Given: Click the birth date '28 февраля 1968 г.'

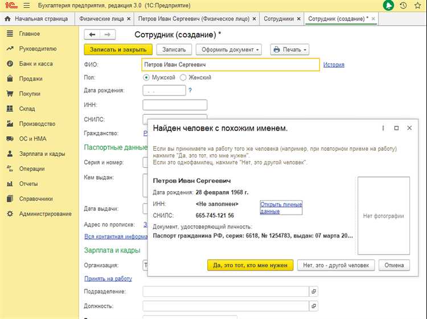Looking at the screenshot, I should point(222,192).
